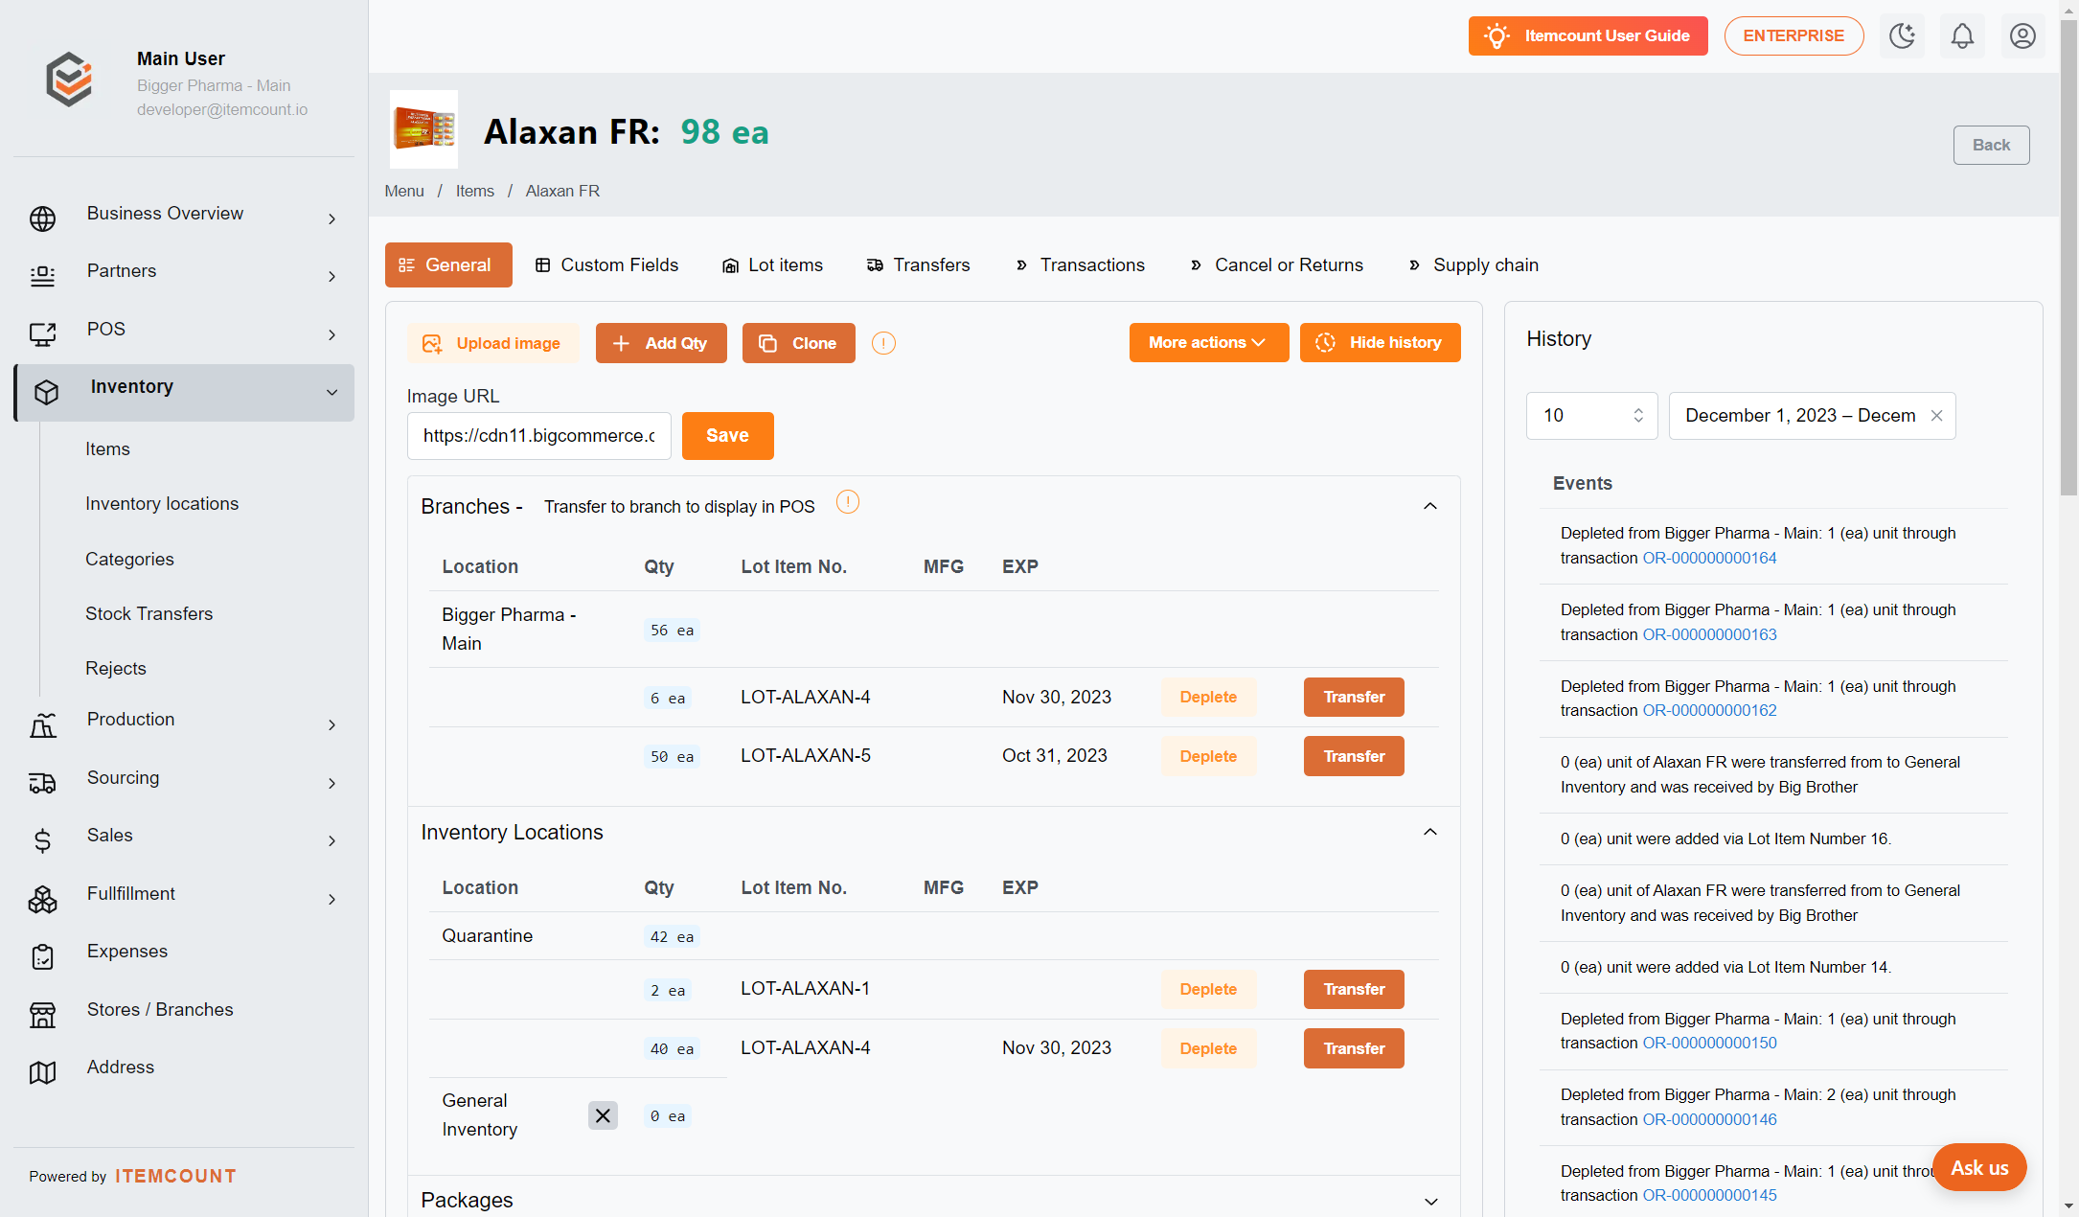Open the Transfers tab

point(918,265)
